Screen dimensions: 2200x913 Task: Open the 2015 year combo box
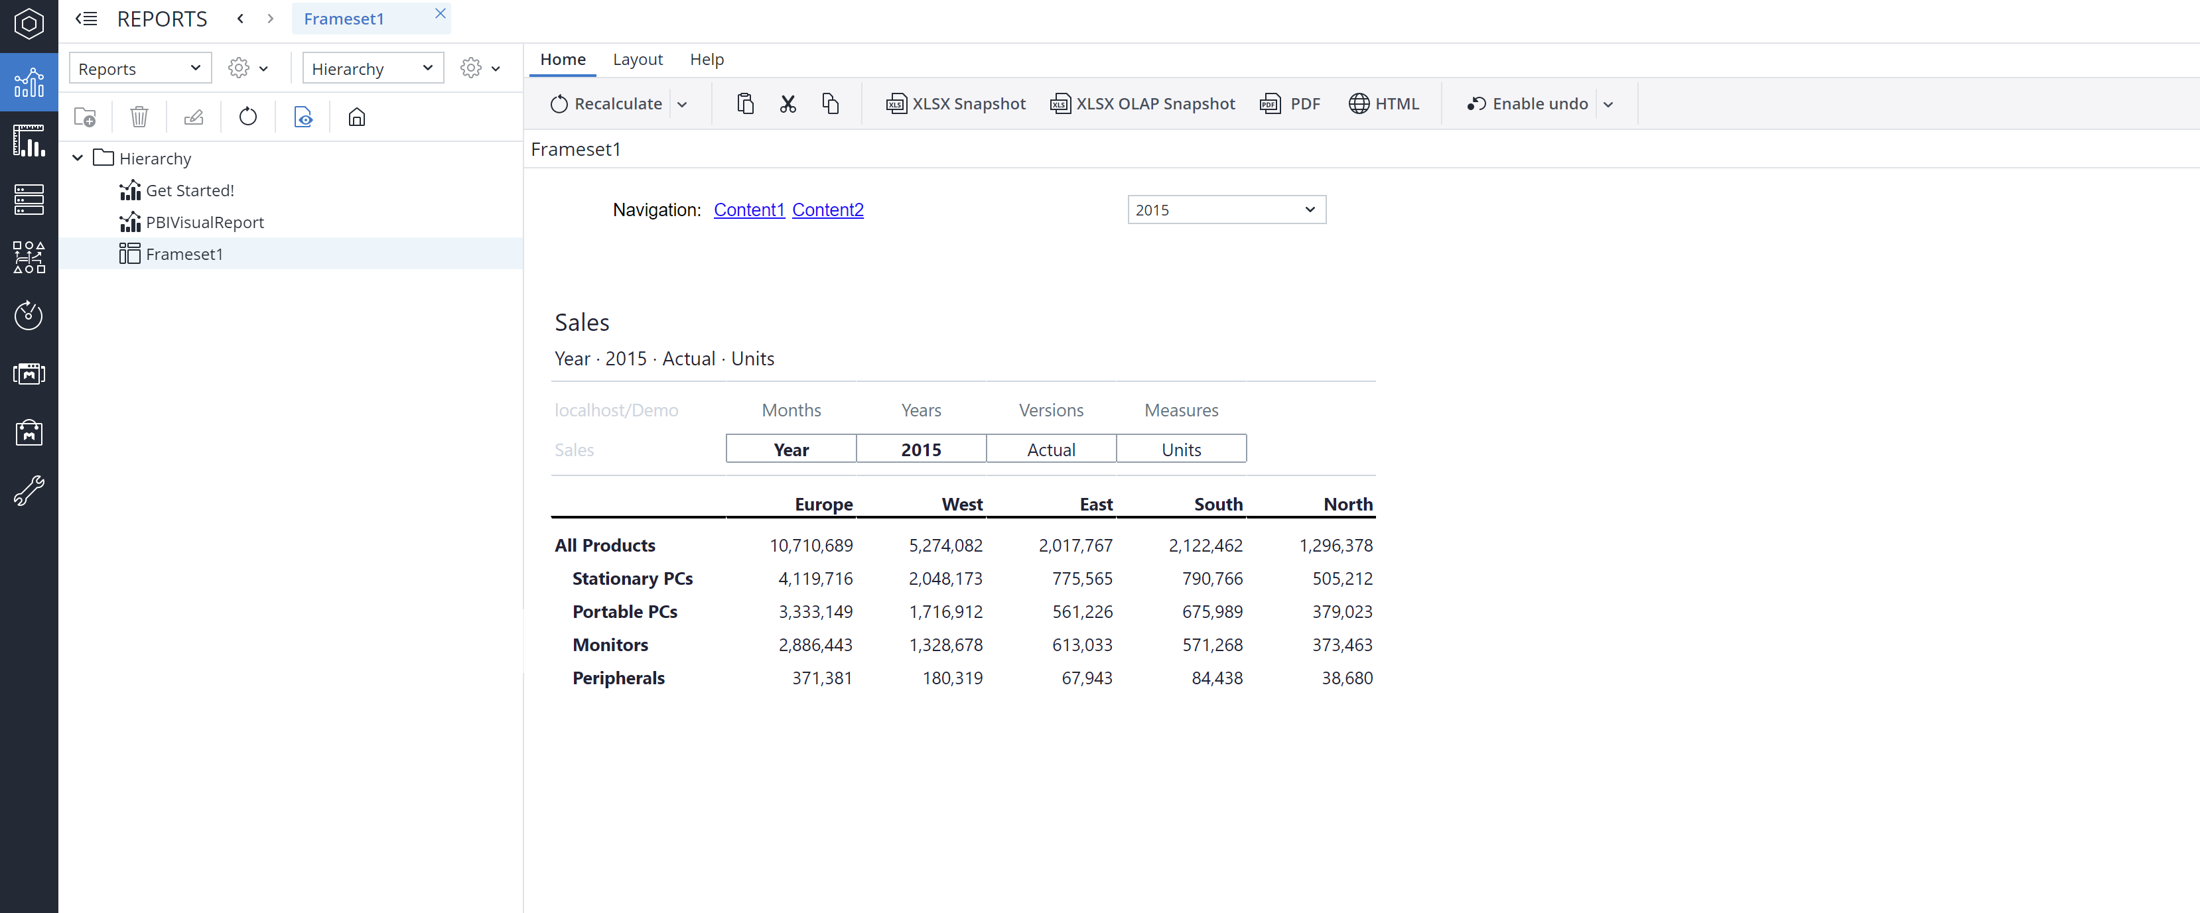(1225, 210)
